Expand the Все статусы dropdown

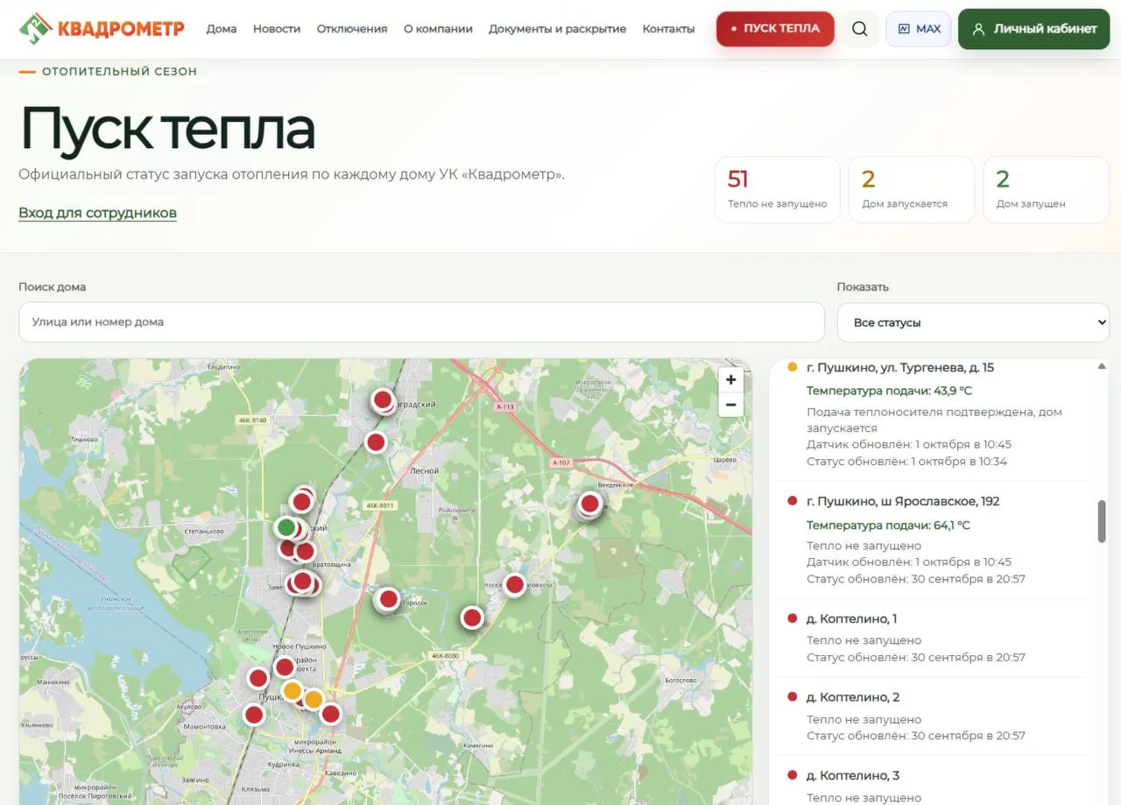click(973, 322)
